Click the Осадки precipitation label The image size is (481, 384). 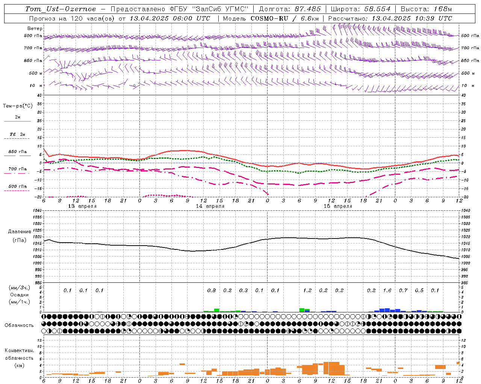tap(20, 295)
